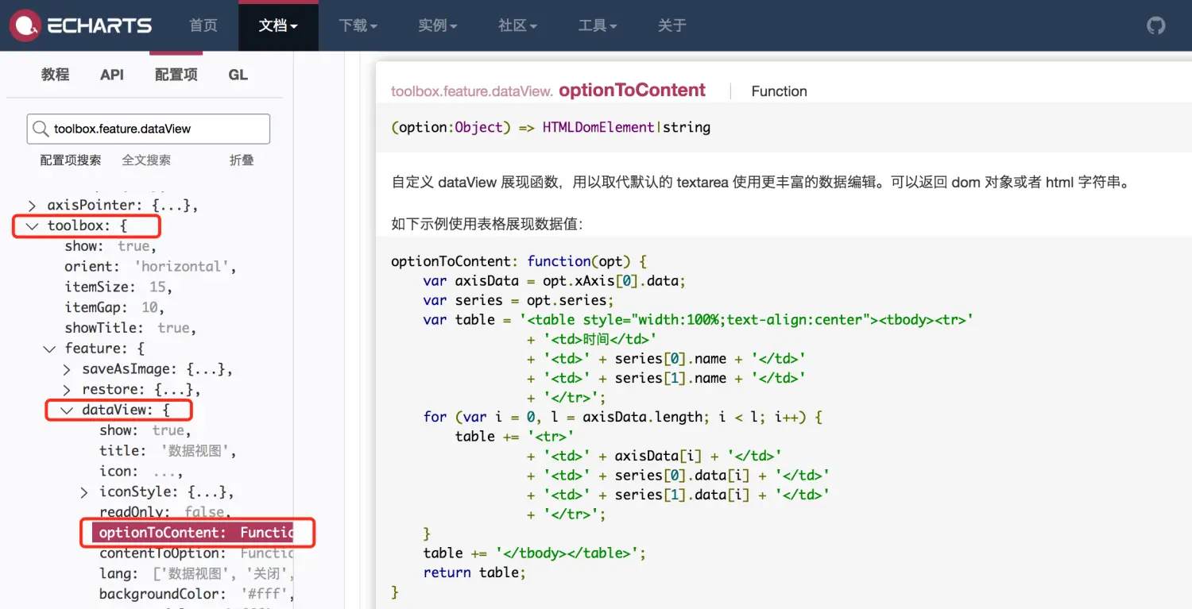This screenshot has width=1192, height=609.
Task: Click the 如下示例使用表格展现数据值 text
Action: tap(487, 224)
